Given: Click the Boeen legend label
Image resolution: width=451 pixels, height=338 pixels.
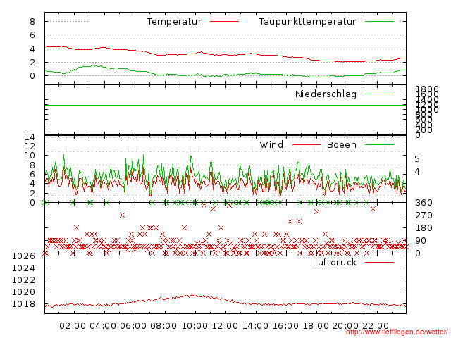Looking at the screenshot, I should coord(342,144).
